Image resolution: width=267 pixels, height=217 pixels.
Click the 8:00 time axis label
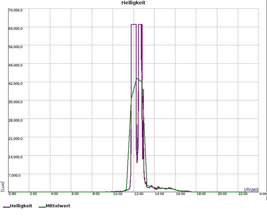click(x=96, y=194)
